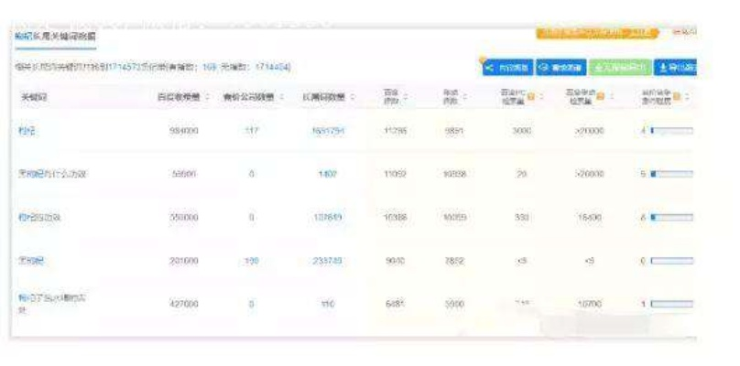Click the eye icon on the view data button
The image size is (740, 366).
pyautogui.click(x=543, y=68)
